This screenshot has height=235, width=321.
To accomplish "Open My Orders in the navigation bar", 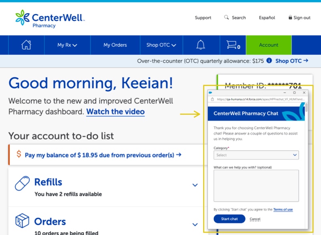I will tap(115, 45).
